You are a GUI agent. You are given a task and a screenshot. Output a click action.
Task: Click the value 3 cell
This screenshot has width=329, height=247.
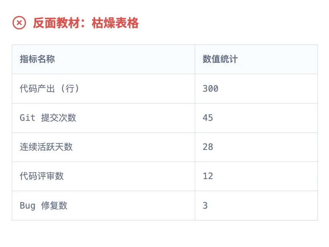click(205, 206)
